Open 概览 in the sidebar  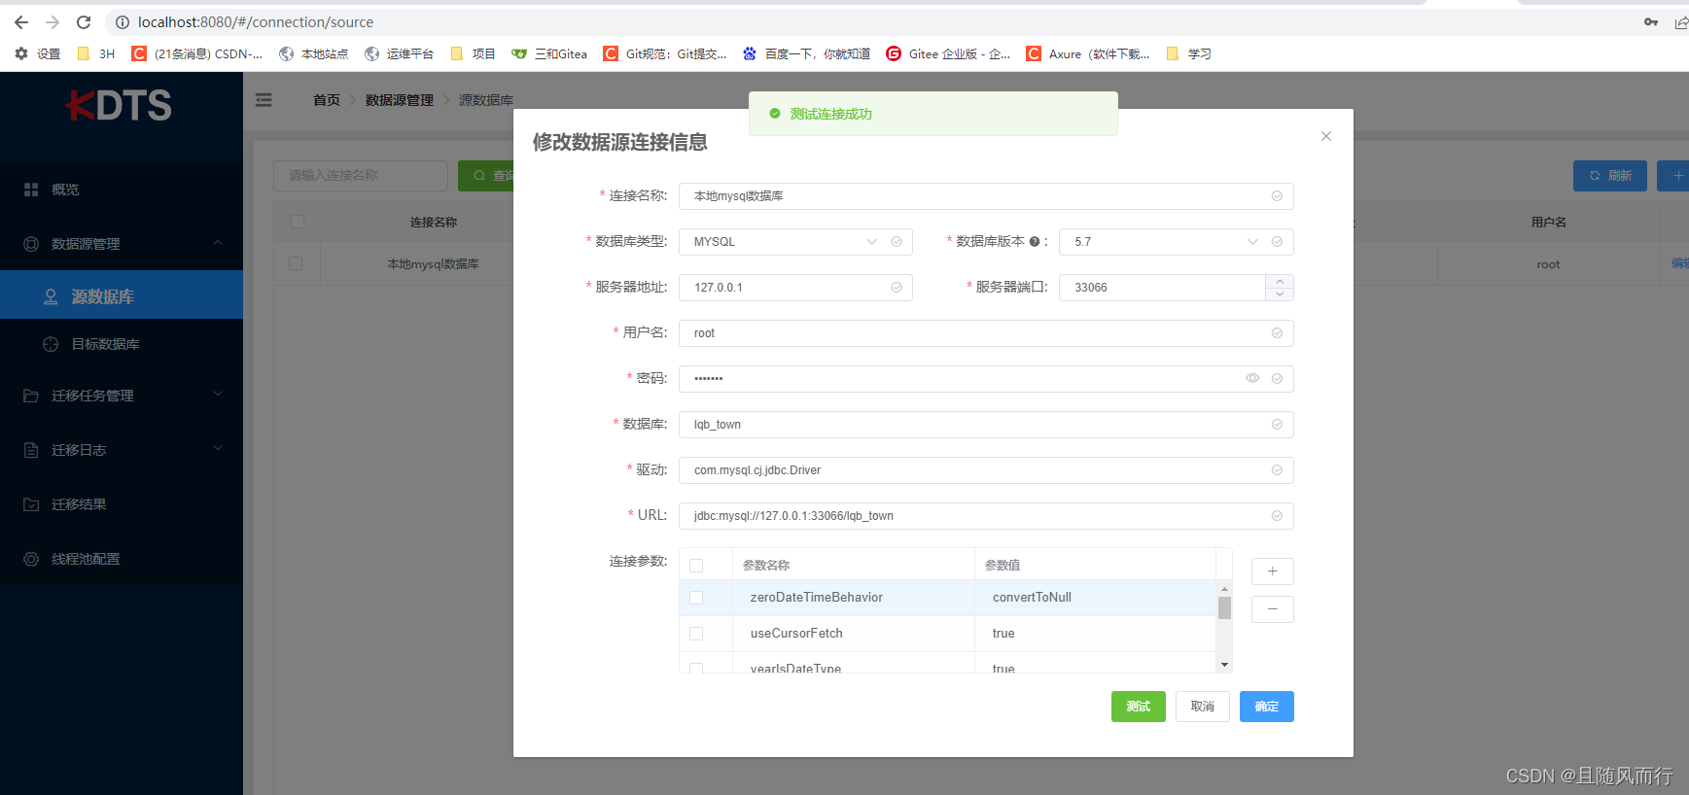(x=122, y=190)
